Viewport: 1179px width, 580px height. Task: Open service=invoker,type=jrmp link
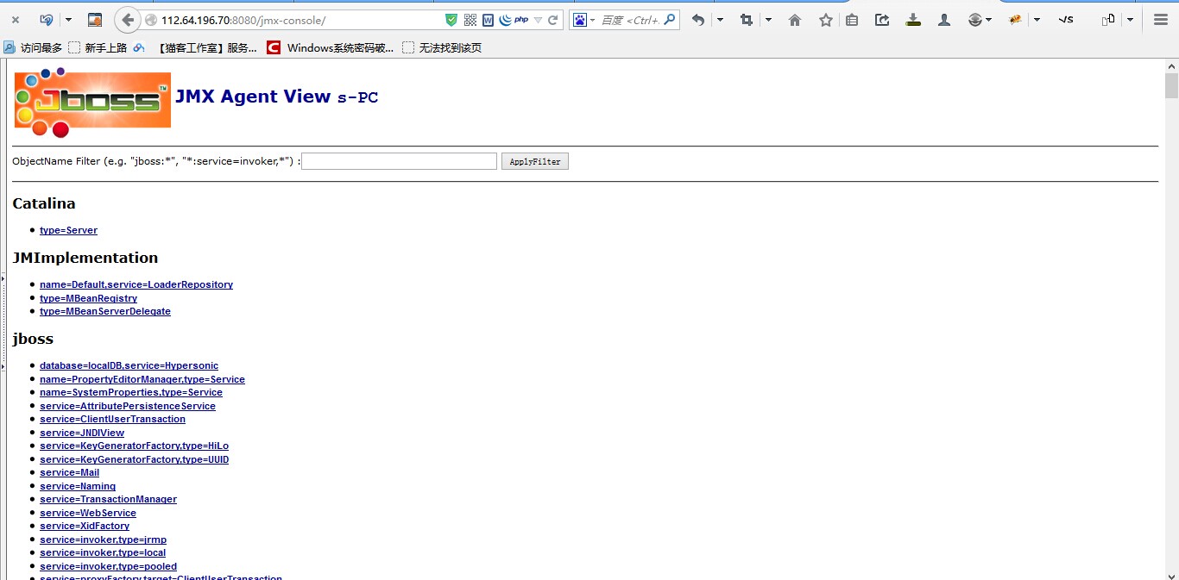[103, 539]
